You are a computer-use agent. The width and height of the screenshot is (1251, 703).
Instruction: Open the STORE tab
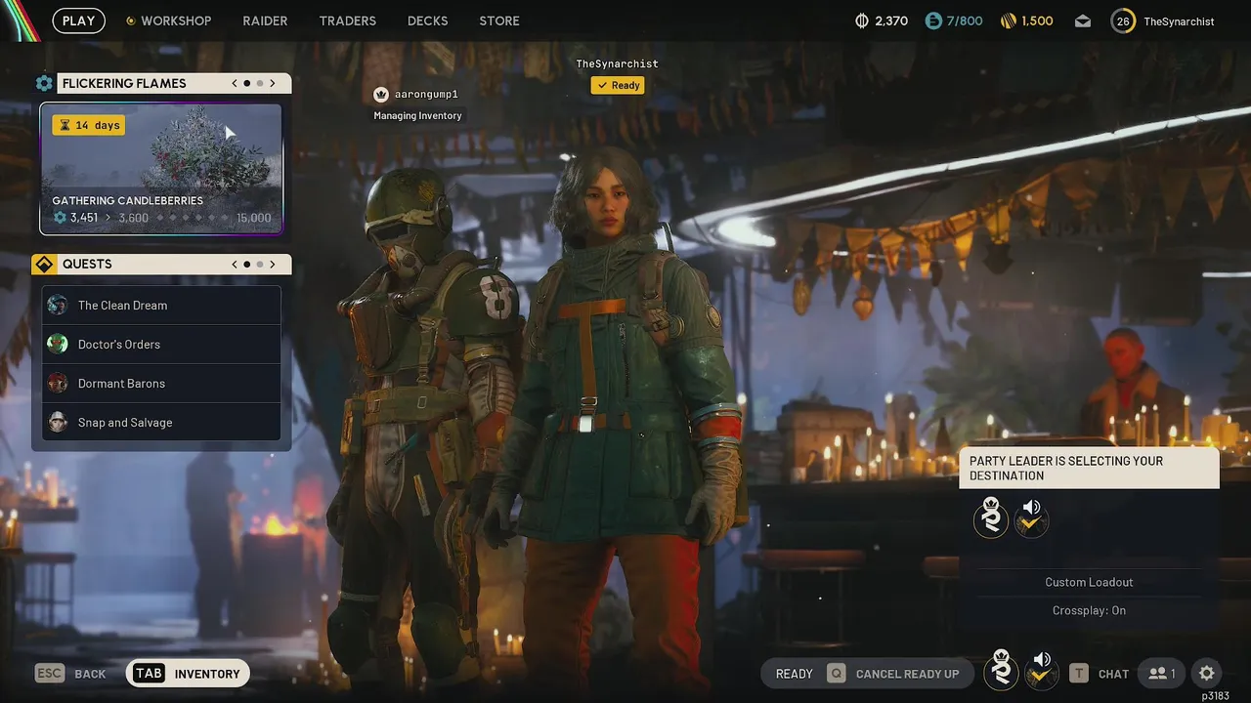tap(499, 21)
